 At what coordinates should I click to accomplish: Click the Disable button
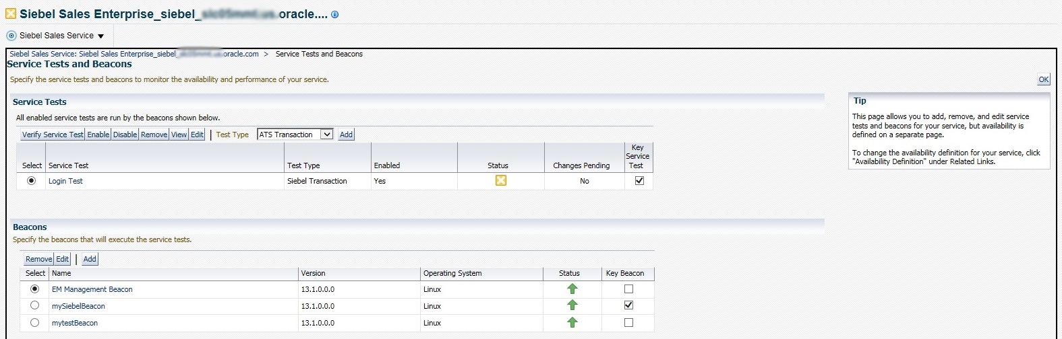125,135
